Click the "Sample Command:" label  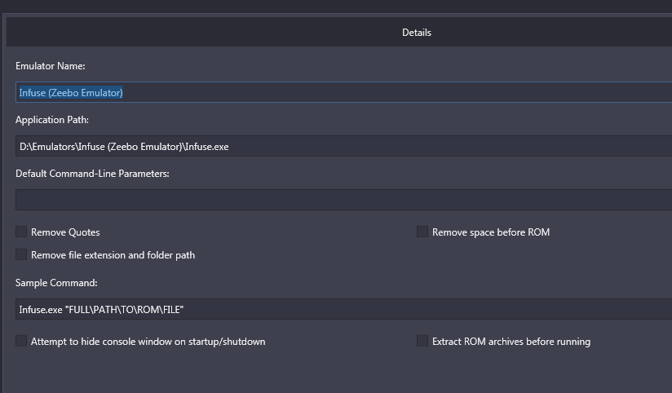(56, 283)
